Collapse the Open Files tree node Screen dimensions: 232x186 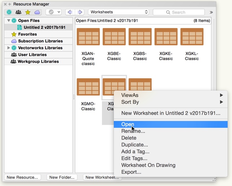(x=9, y=20)
